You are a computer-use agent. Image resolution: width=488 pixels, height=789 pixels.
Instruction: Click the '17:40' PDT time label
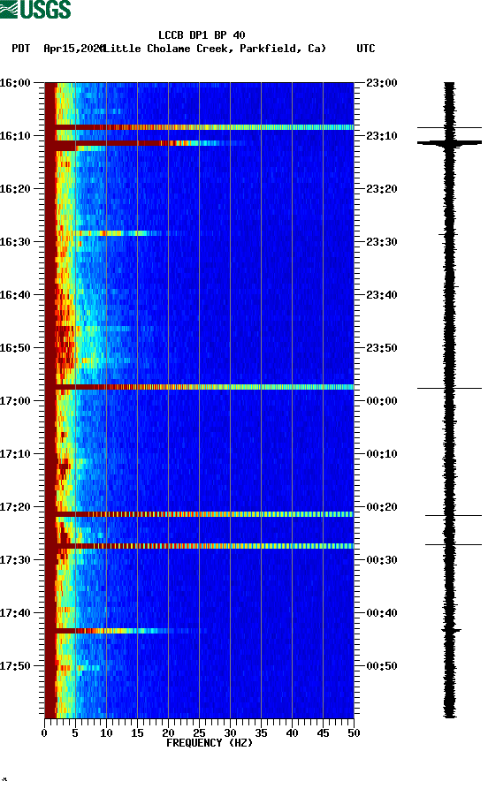coord(15,613)
